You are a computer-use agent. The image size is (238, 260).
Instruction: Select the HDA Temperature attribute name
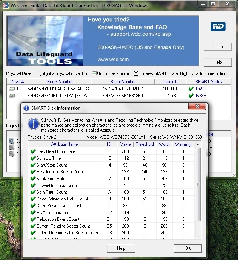[x=53, y=213]
